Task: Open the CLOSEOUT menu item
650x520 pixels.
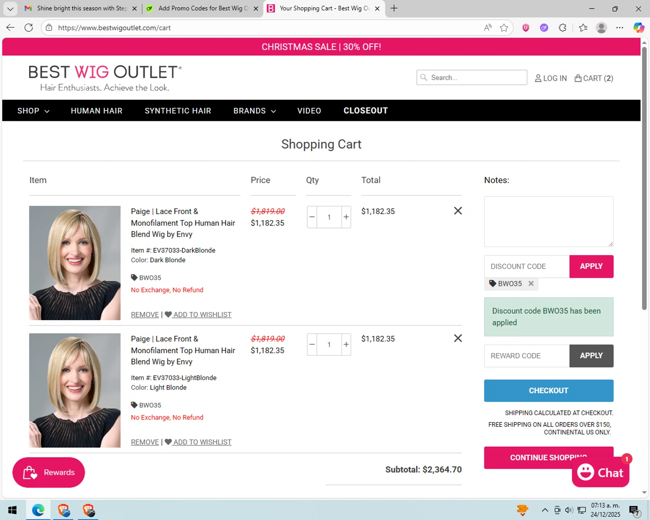Action: 366,111
